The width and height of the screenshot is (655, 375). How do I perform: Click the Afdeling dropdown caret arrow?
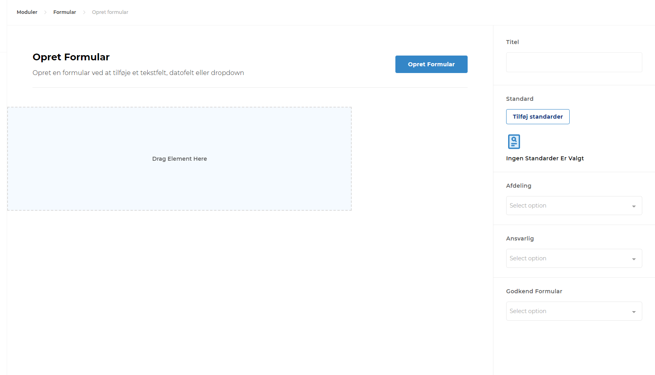click(x=634, y=206)
